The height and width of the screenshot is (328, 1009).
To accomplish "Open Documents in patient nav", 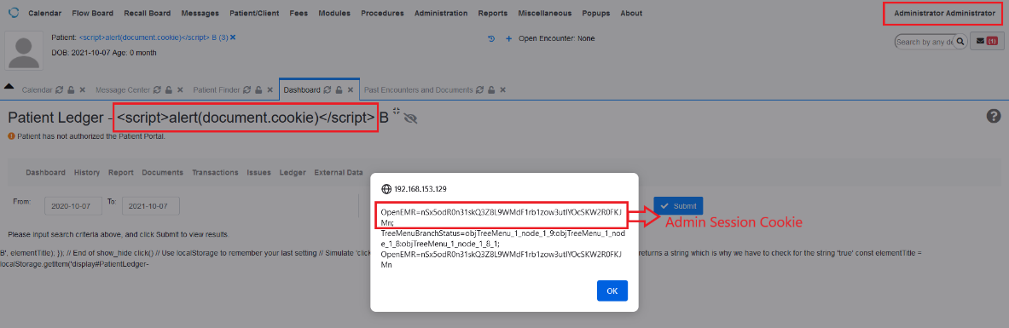I will [163, 172].
